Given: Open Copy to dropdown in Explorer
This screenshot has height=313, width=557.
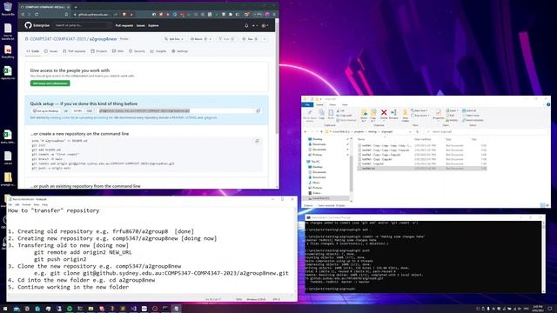Looking at the screenshot, I should (x=373, y=116).
